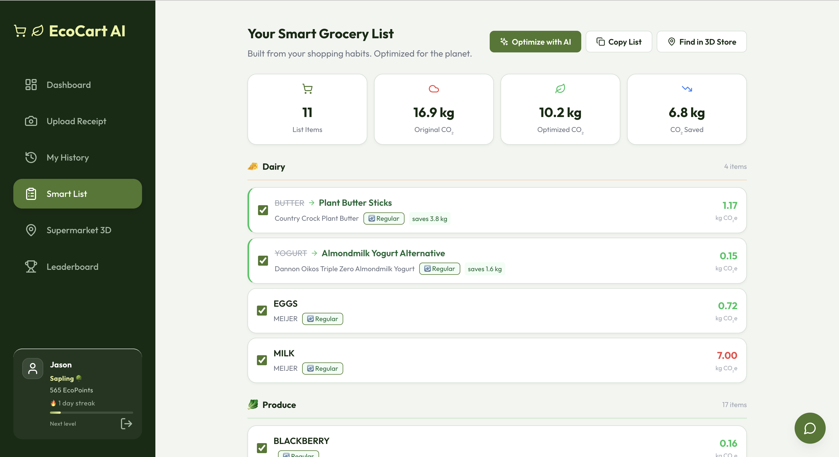
Task: Open the Regular dropdown badge for MILK
Action: pyautogui.click(x=322, y=369)
